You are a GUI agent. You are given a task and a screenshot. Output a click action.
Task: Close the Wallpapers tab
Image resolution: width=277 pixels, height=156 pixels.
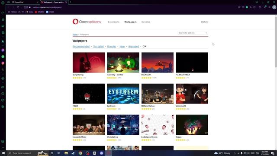pos(66,2)
